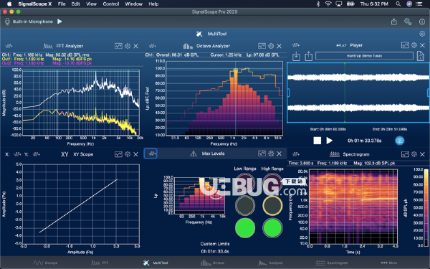Open Octave Analyzer settings gear
This screenshot has width=430, height=269.
click(x=271, y=46)
